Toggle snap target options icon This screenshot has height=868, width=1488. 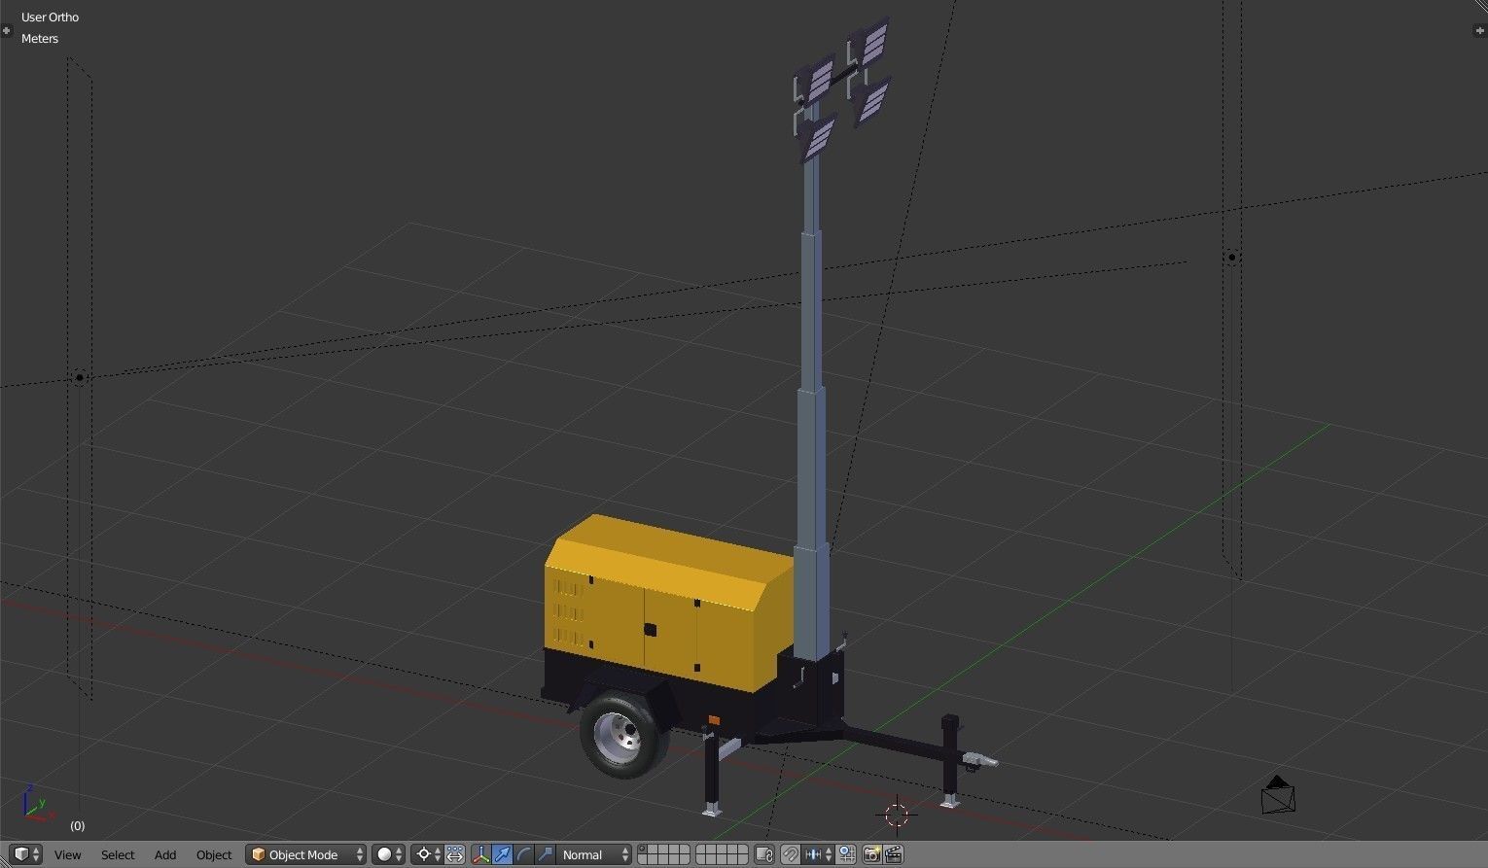846,854
